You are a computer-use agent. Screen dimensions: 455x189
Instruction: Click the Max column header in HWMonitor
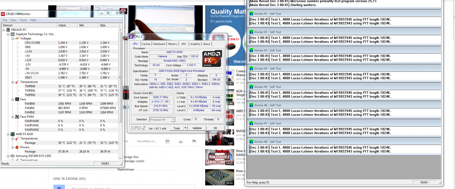pyautogui.click(x=108, y=25)
